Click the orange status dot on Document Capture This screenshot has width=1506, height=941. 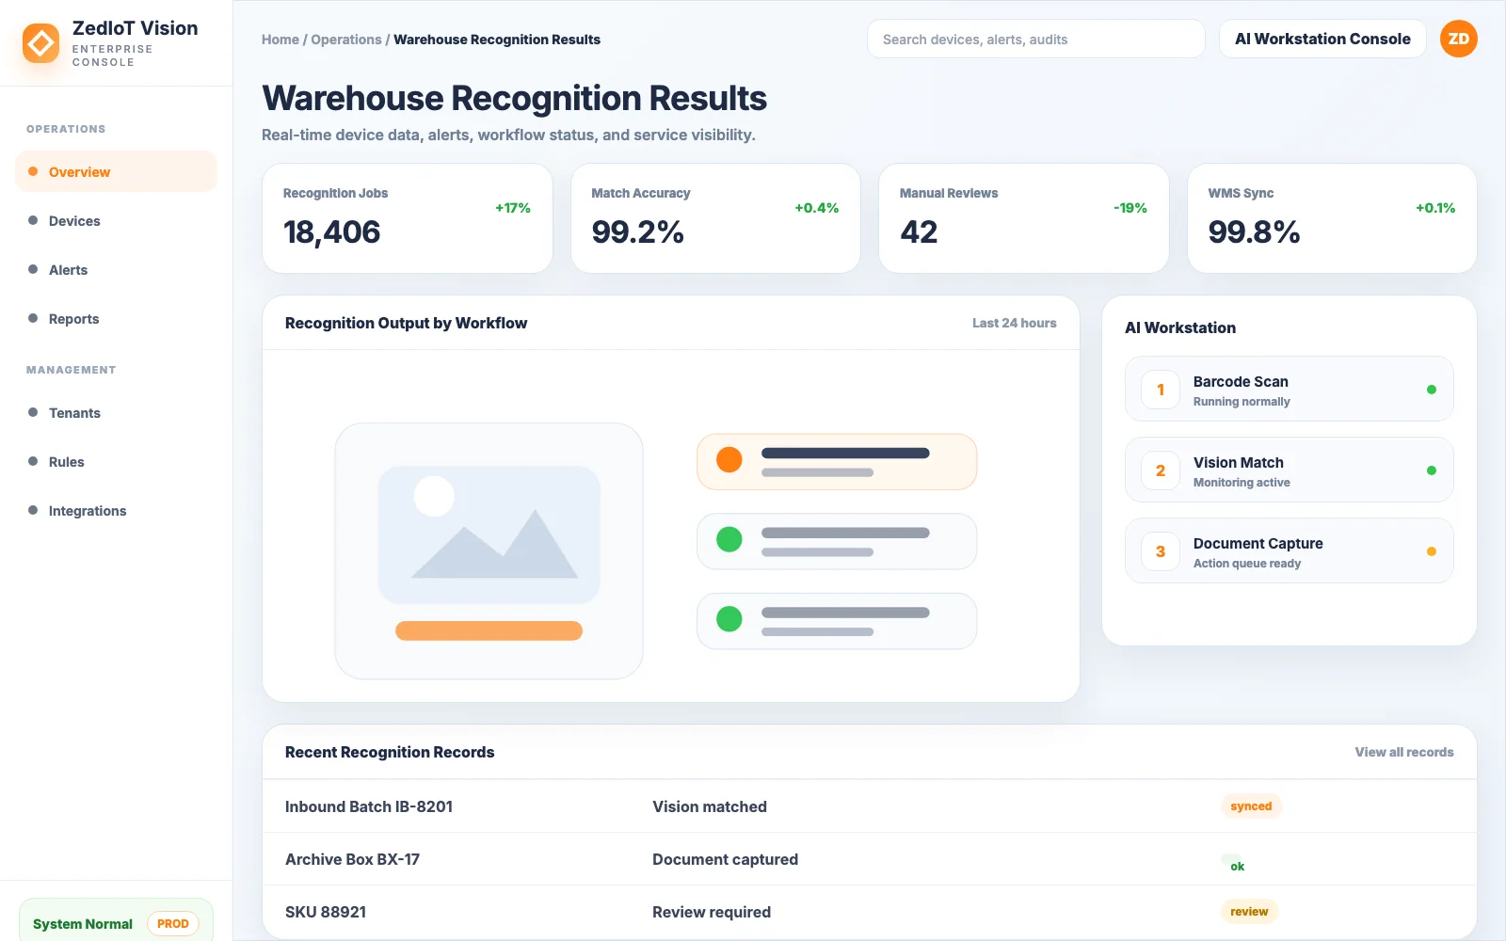point(1431,551)
